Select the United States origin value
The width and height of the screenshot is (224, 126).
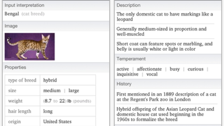[x=57, y=122]
